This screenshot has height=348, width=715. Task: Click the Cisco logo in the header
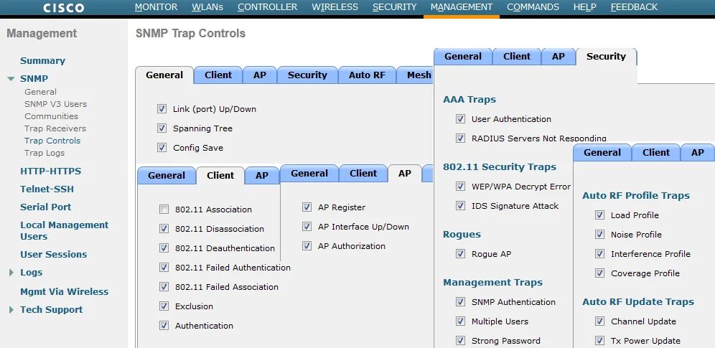pyautogui.click(x=63, y=8)
